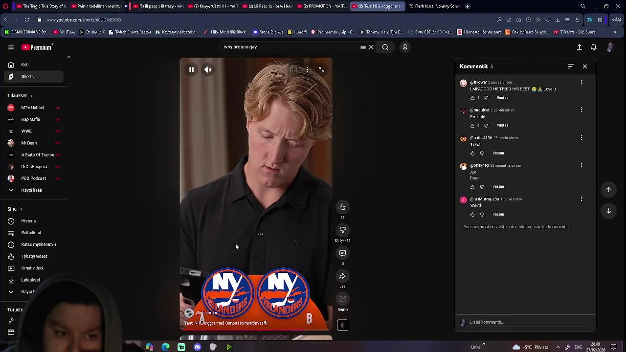Reply to @antsa4116 with Vastaa
626x352 pixels.
[x=498, y=153]
